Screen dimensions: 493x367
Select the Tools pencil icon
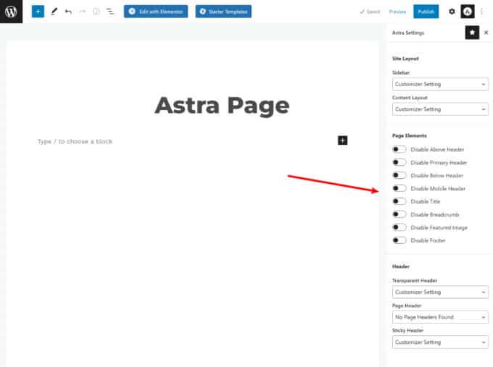pyautogui.click(x=54, y=12)
